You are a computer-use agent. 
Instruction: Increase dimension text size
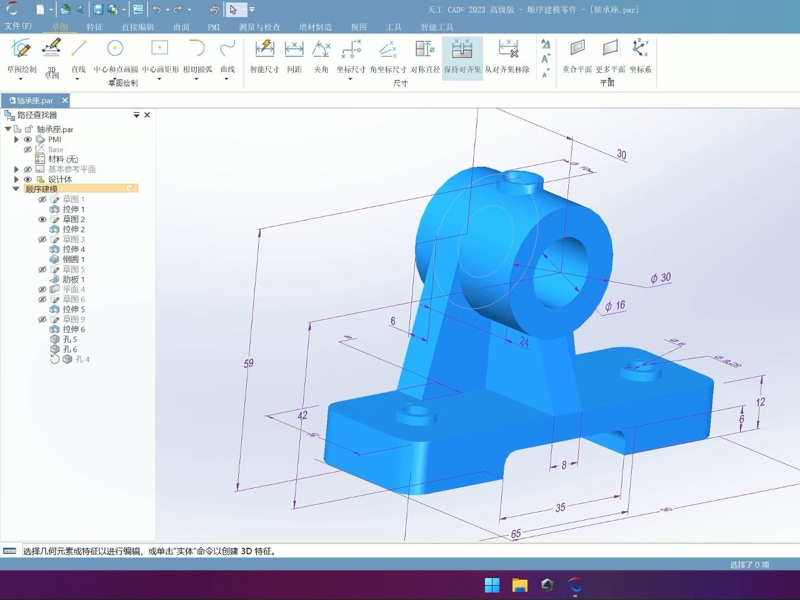pos(546,59)
